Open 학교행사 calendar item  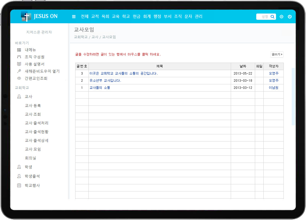[x=32, y=186]
